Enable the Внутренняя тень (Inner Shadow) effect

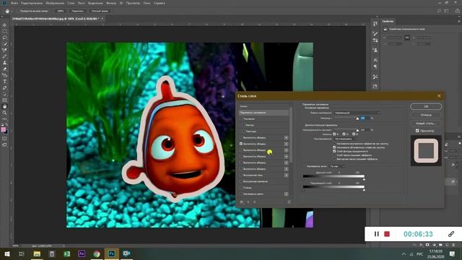pos(241,175)
